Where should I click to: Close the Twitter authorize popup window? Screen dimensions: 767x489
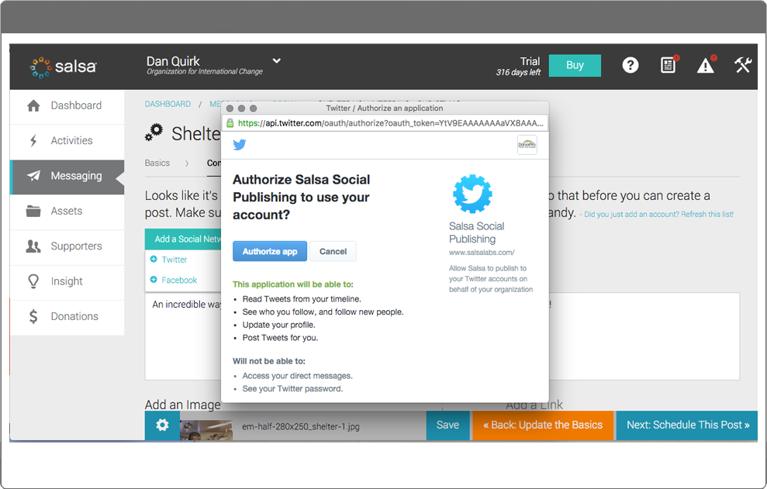[230, 108]
